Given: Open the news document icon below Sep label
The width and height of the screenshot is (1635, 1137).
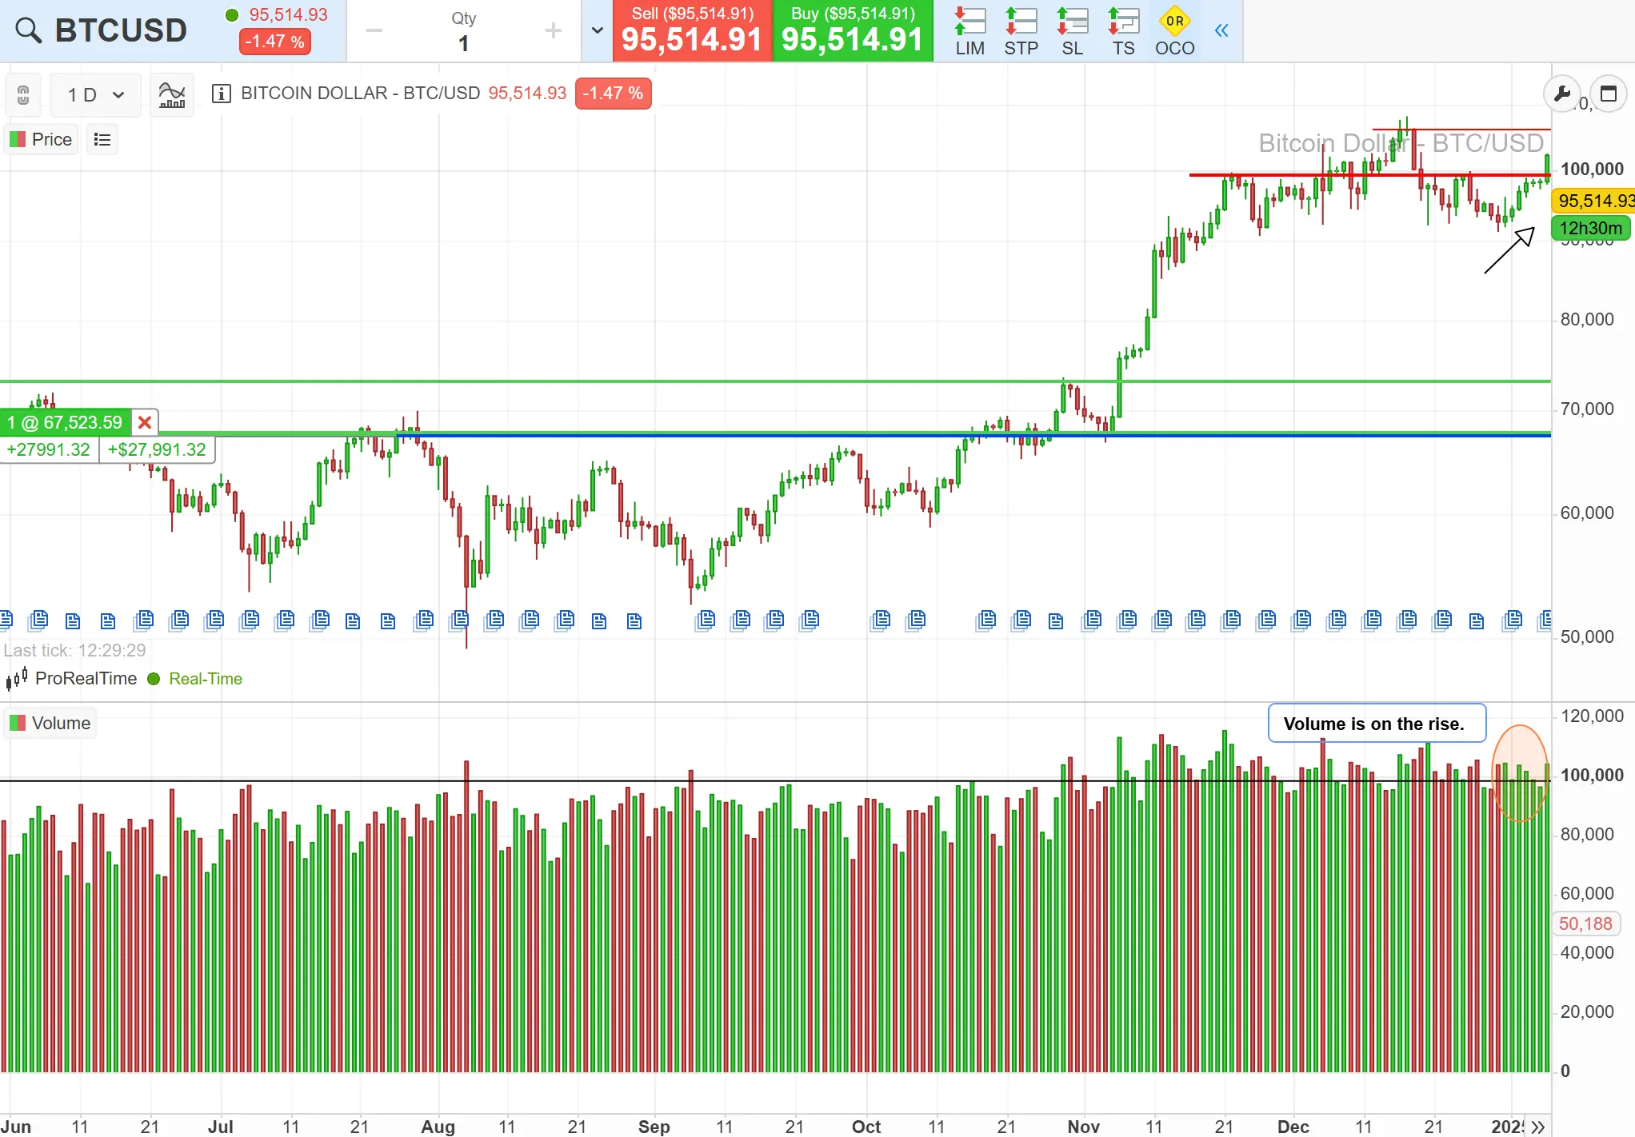Looking at the screenshot, I should pos(634,620).
